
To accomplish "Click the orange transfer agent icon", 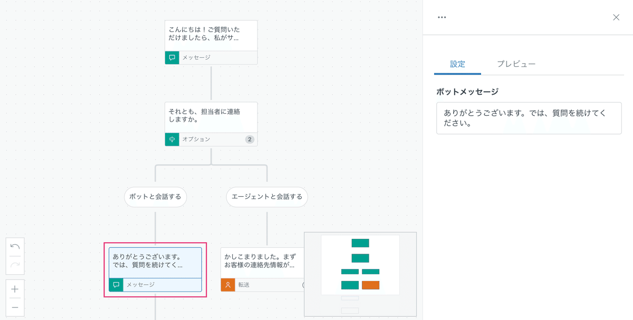I will tap(228, 285).
